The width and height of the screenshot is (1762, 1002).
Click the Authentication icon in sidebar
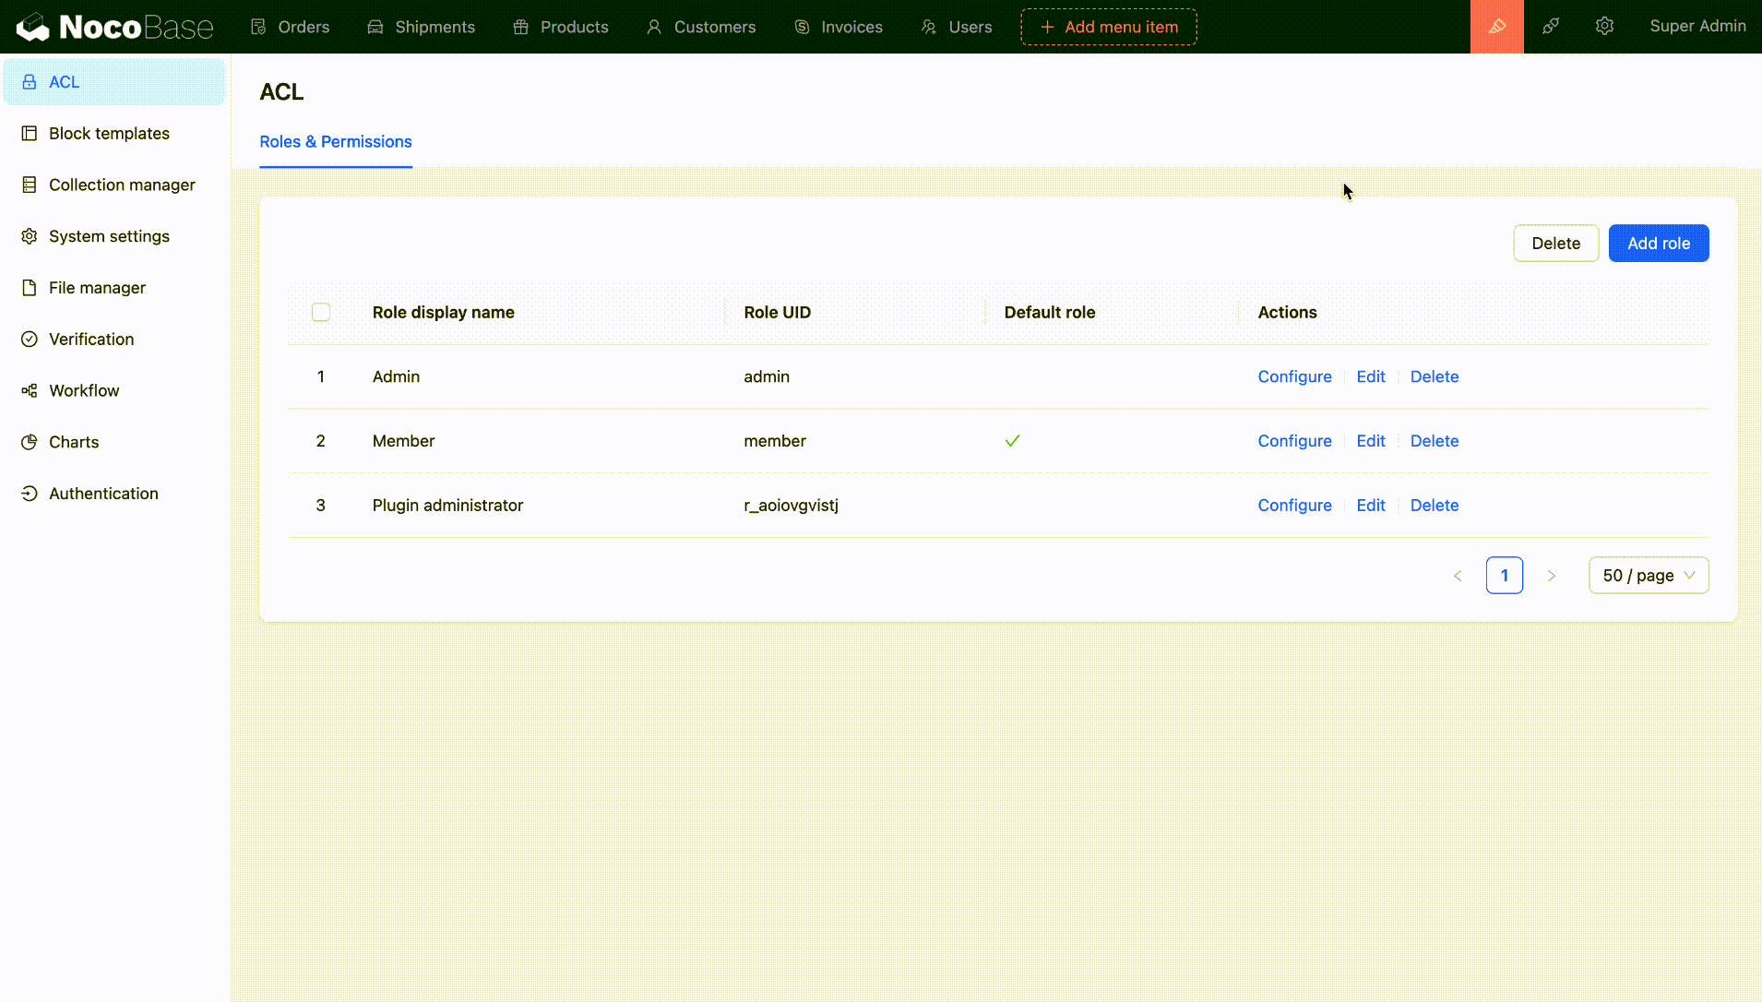coord(30,494)
